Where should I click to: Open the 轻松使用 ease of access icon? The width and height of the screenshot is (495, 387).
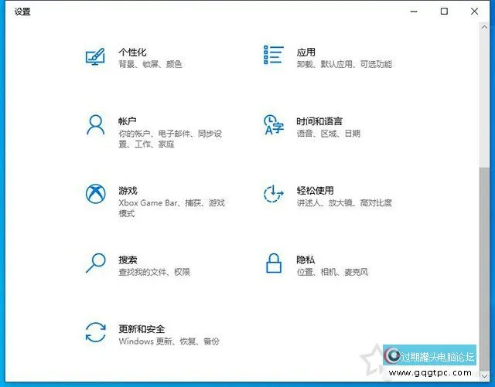(273, 194)
